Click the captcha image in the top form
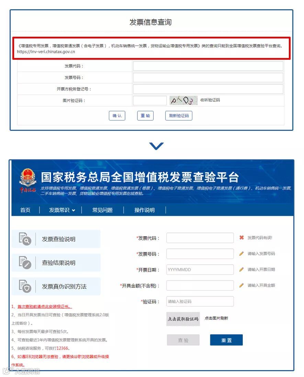304x377 pixels. point(183,100)
